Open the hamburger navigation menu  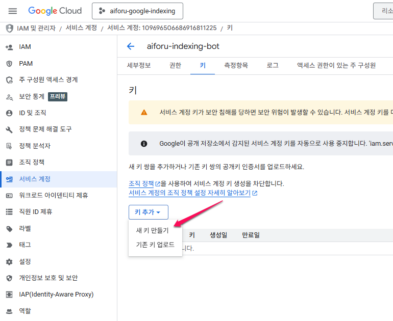tap(13, 11)
